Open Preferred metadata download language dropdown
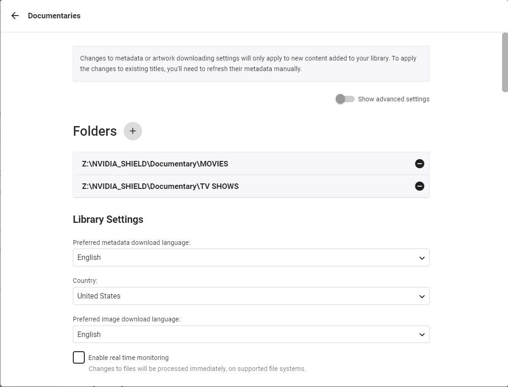The image size is (508, 387). coord(251,258)
